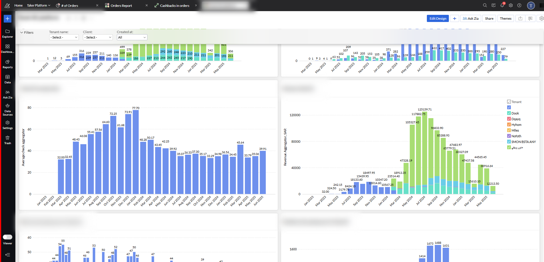This screenshot has width=544, height=262.
Task: Switch to the Orders Report tab
Action: (x=121, y=5)
